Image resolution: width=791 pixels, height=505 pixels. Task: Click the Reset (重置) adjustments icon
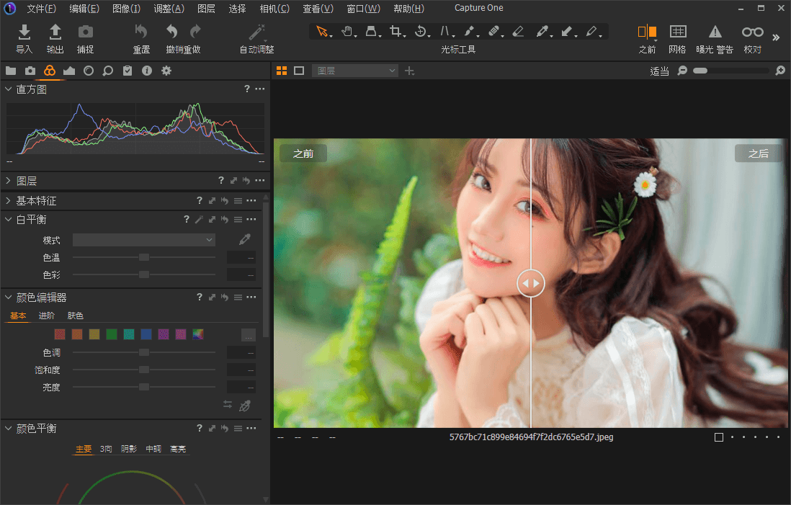pos(140,32)
